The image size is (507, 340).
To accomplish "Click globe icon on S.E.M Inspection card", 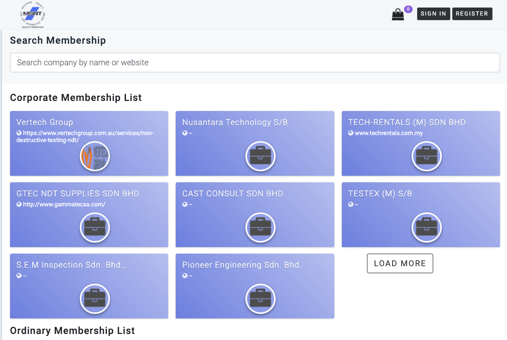I will click(19, 276).
